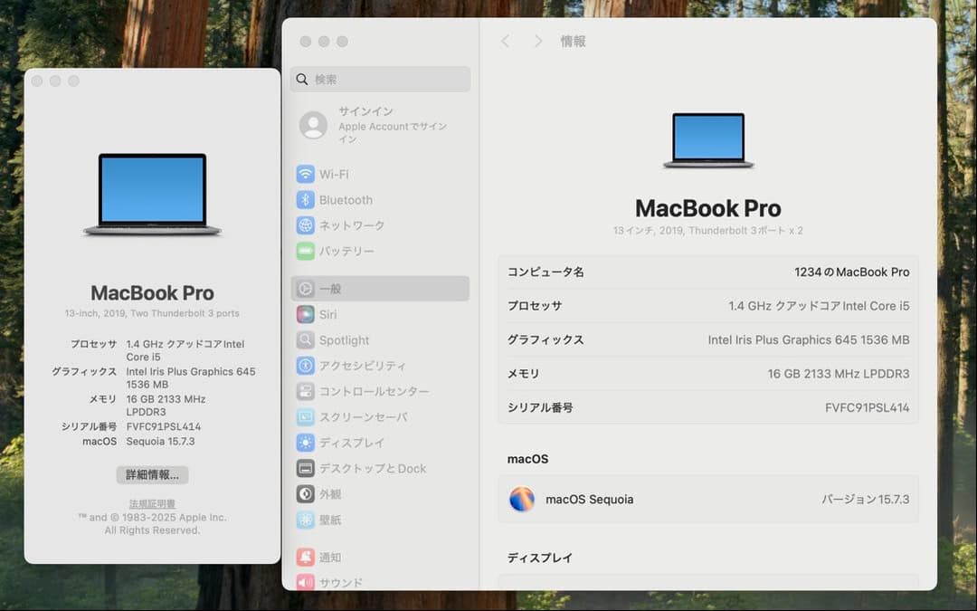Click the 詳細情報... button
Image resolution: width=977 pixels, height=611 pixels.
pyautogui.click(x=153, y=475)
